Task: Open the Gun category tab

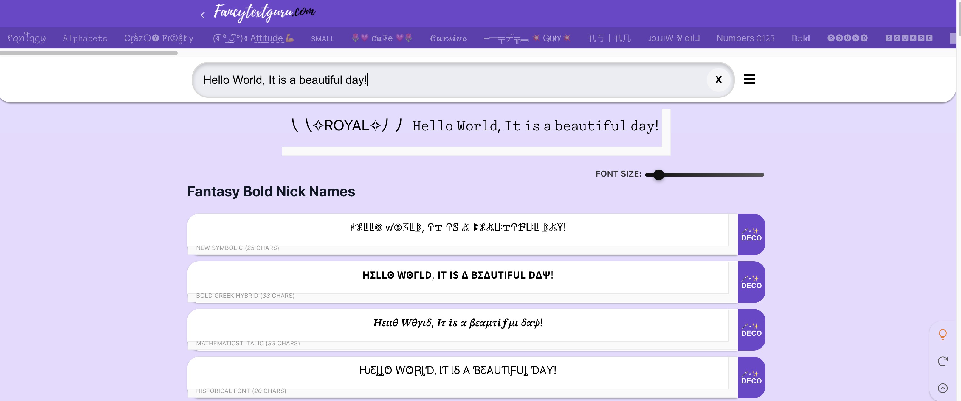Action: 527,38
